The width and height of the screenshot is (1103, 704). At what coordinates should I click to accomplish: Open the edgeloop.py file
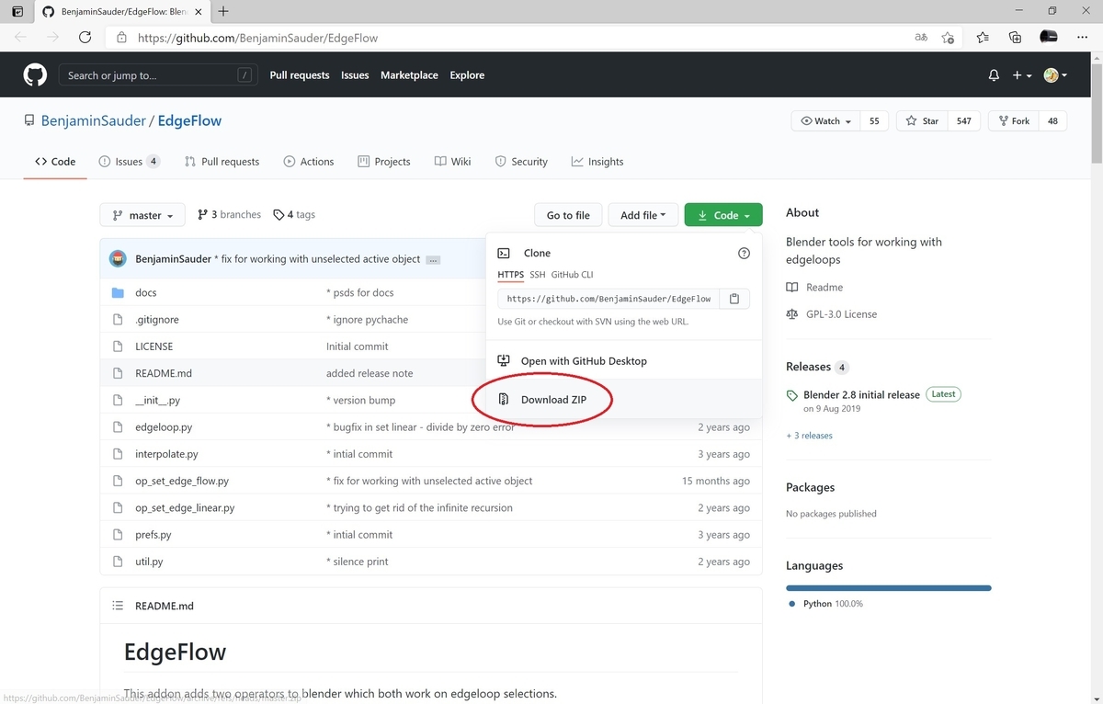164,427
